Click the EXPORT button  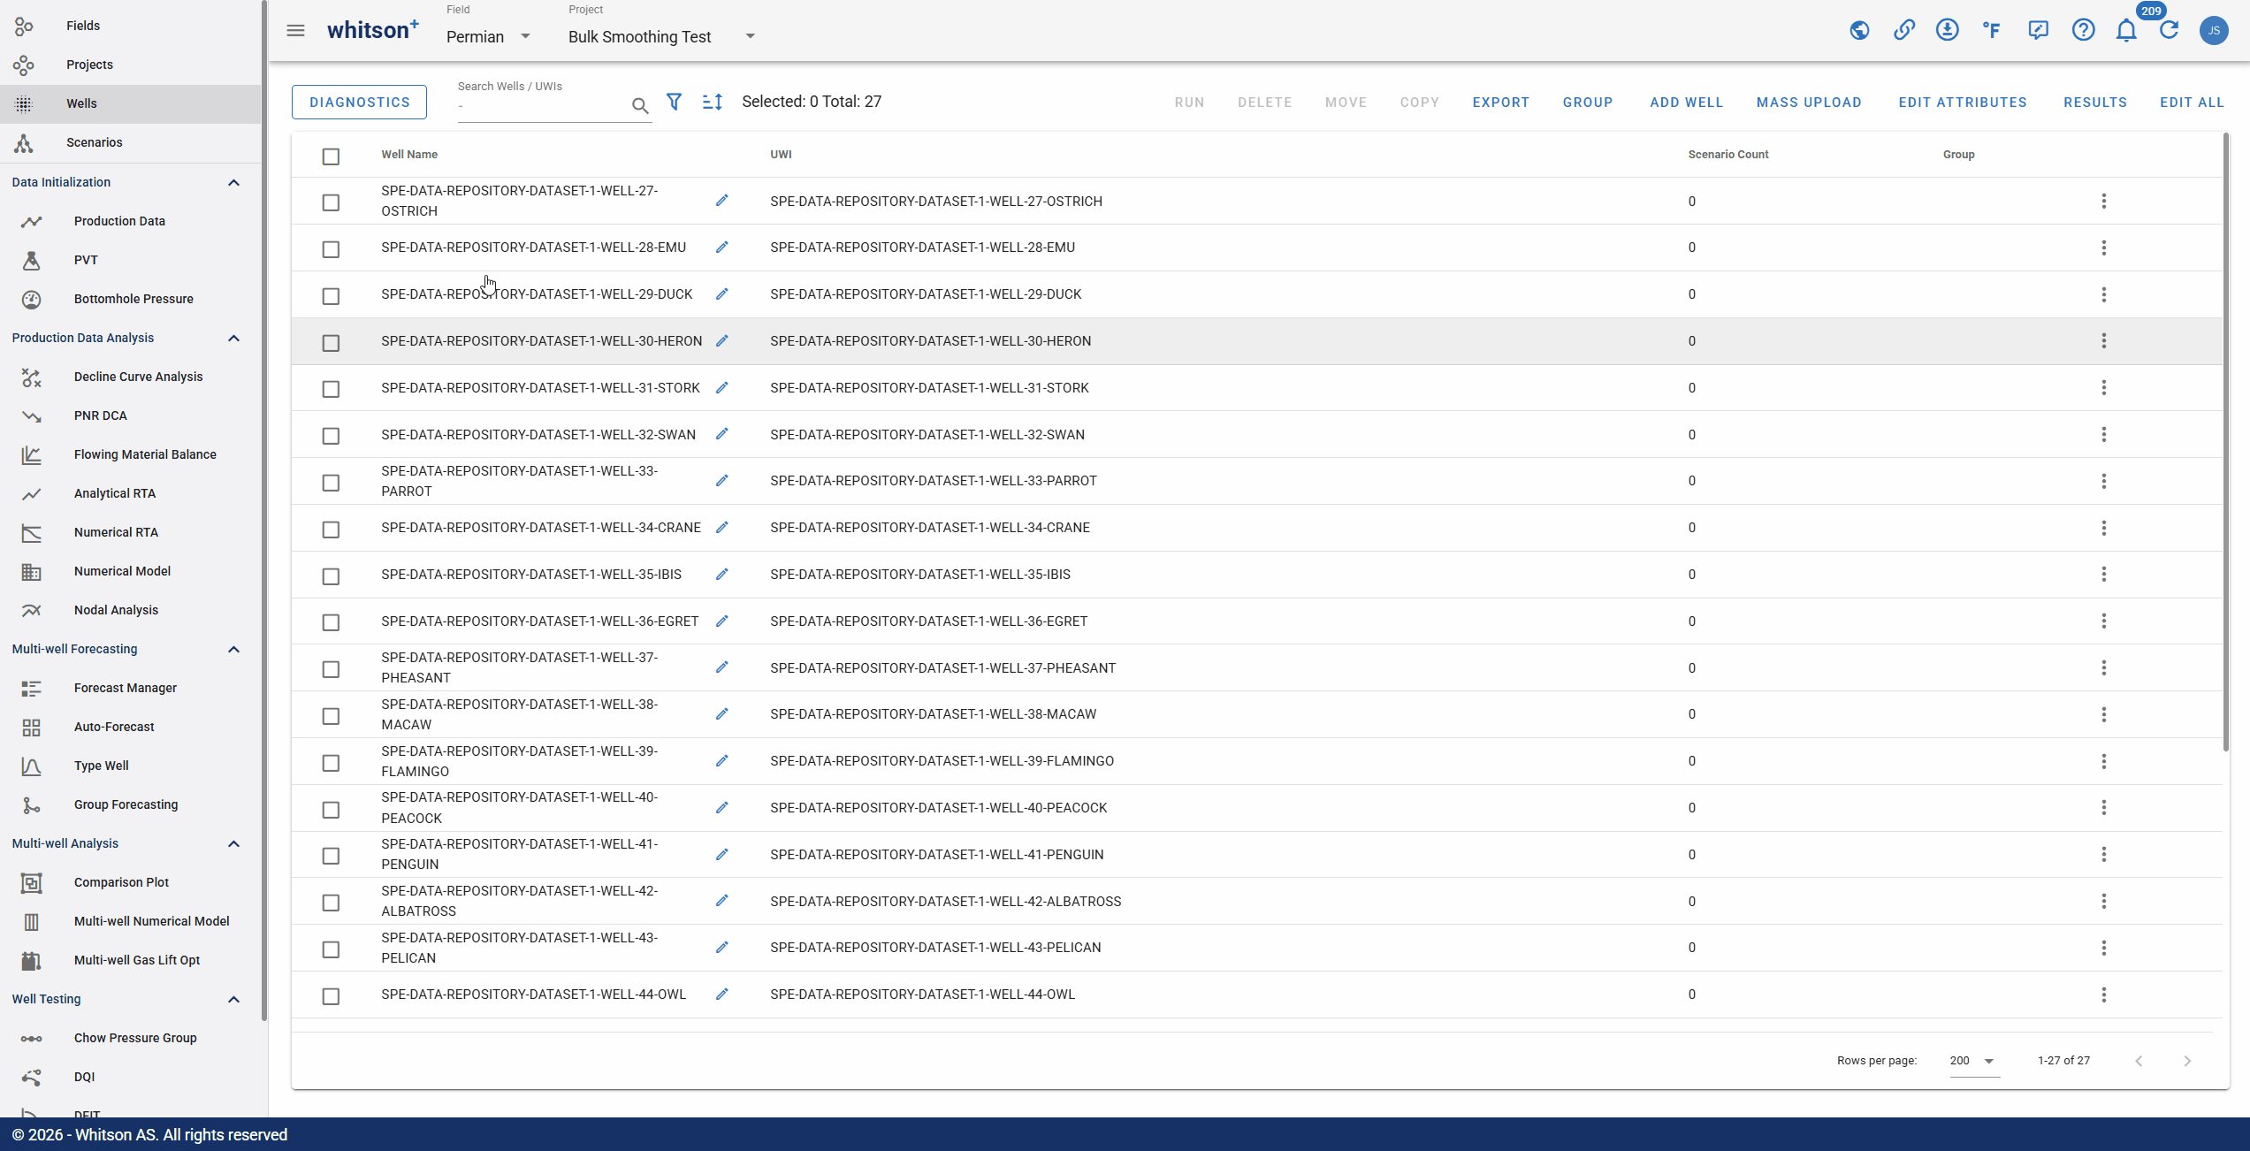(x=1500, y=103)
